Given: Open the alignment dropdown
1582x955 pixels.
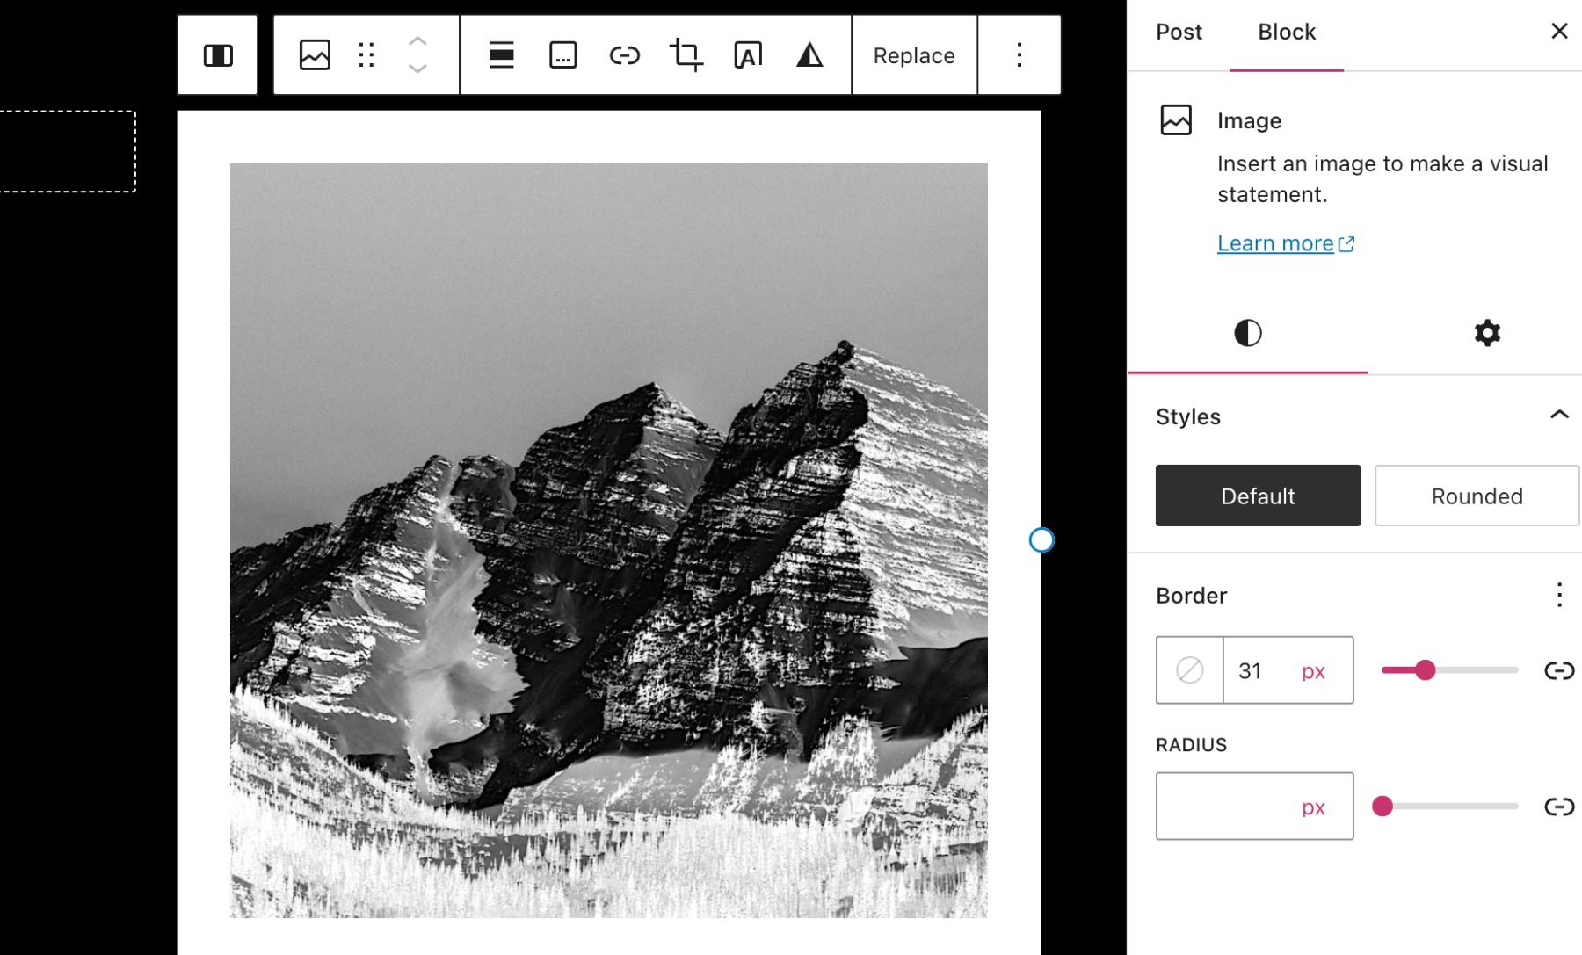Looking at the screenshot, I should (501, 54).
